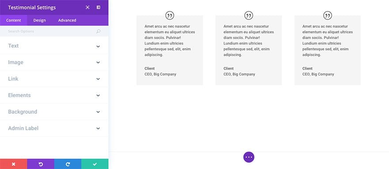Switch to the Advanced tab

67,20
